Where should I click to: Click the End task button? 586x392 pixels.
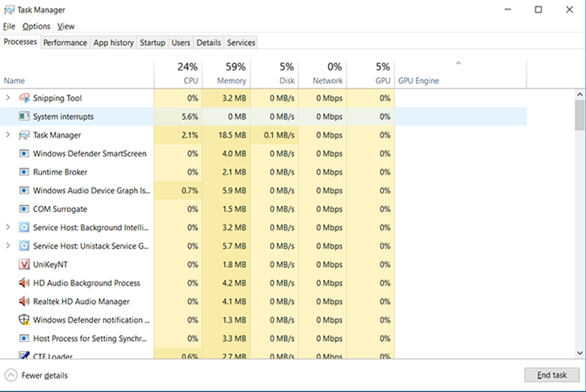552,375
